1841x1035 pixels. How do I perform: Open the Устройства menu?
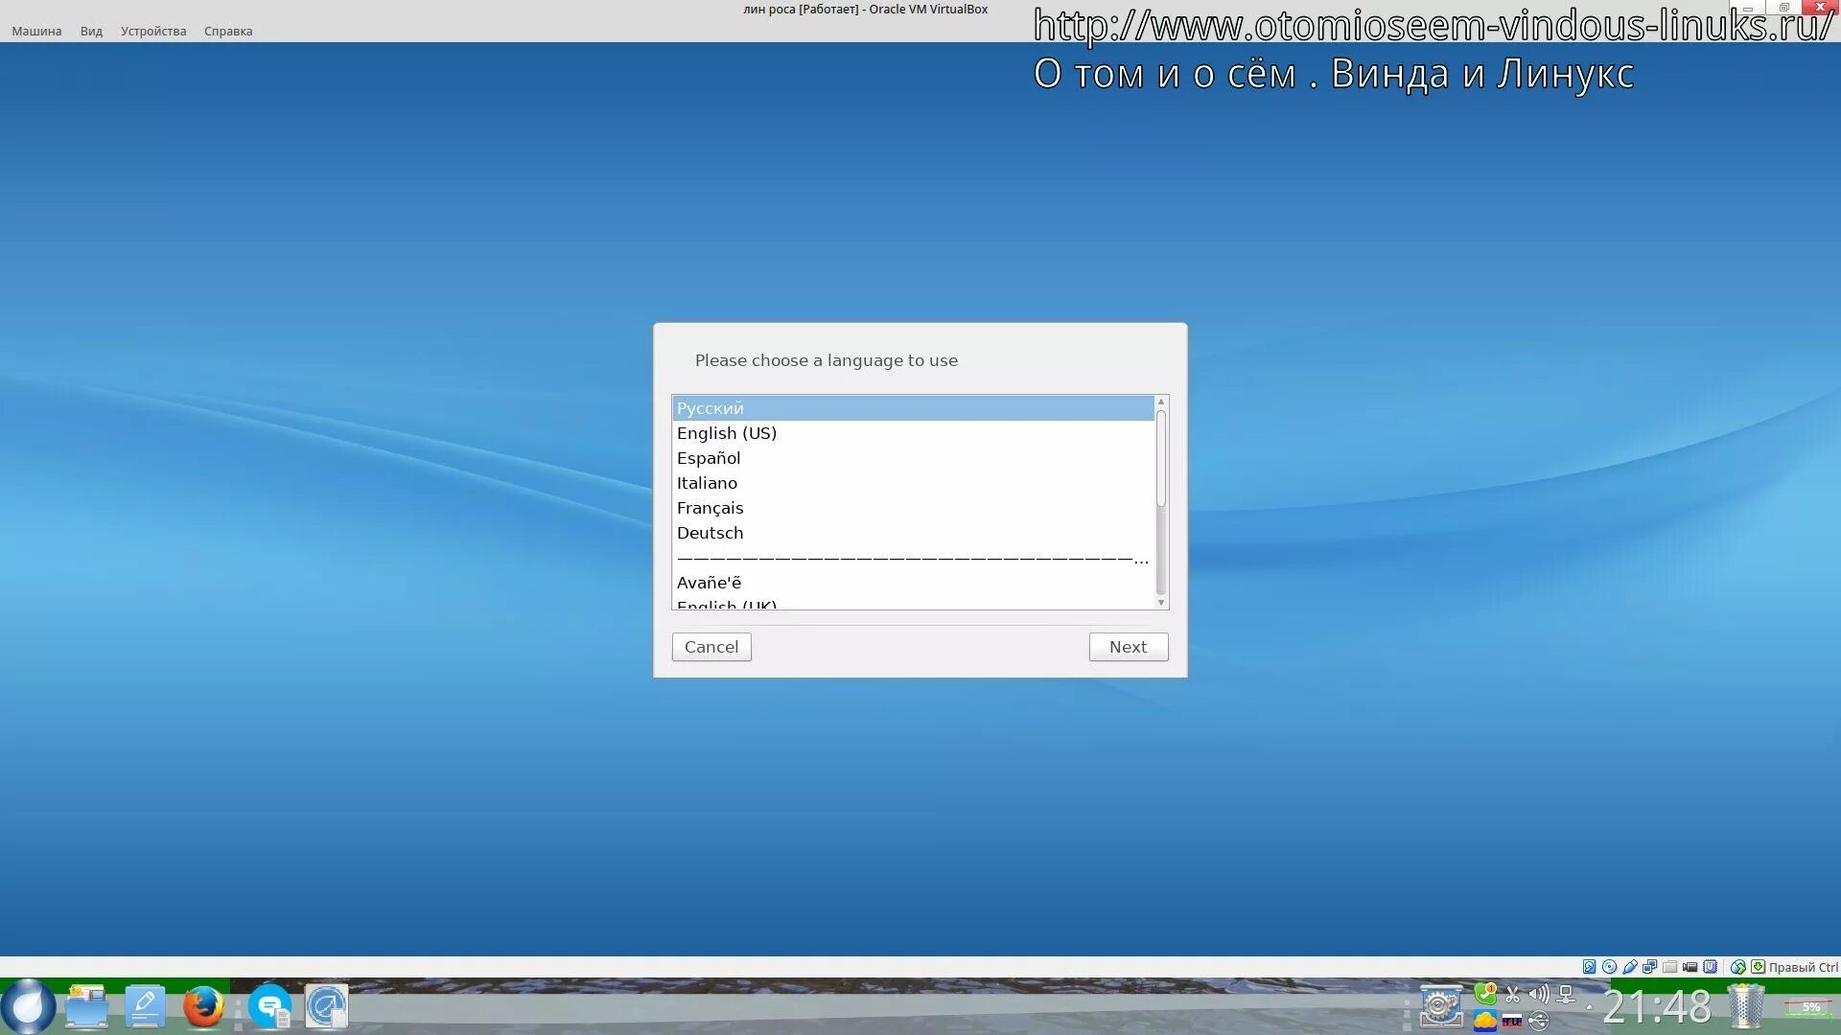[x=153, y=31]
